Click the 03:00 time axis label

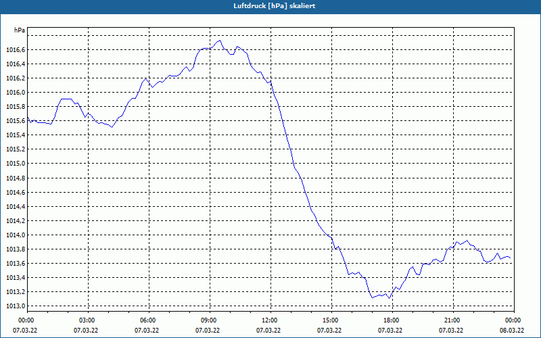(x=88, y=320)
